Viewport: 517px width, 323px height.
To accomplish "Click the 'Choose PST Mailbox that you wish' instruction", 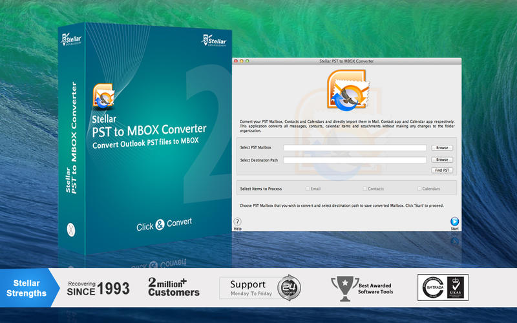I will click(x=342, y=205).
